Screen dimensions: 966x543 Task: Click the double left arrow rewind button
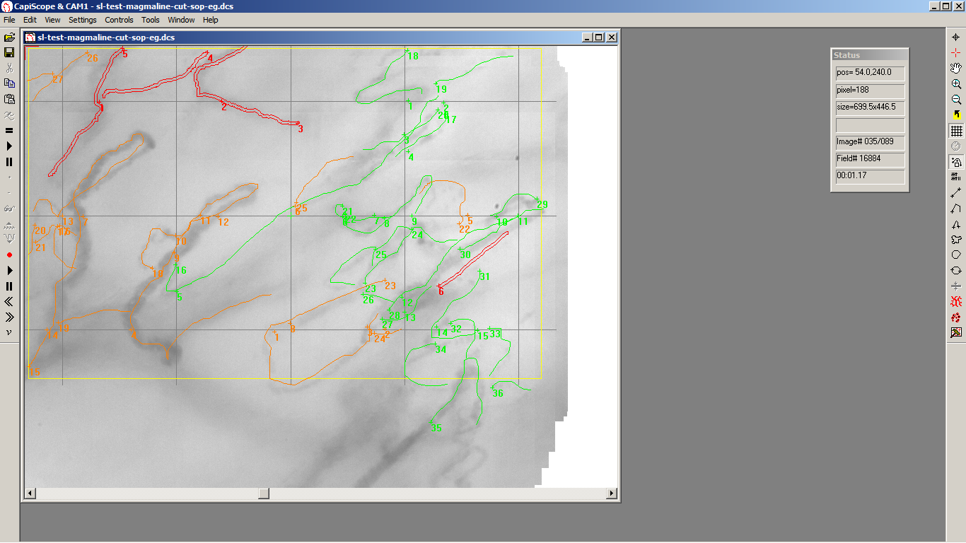tap(9, 301)
